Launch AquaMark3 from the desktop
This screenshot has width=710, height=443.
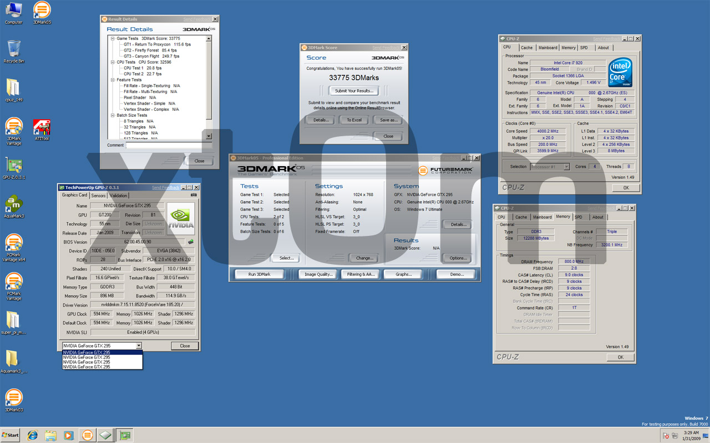click(x=13, y=207)
